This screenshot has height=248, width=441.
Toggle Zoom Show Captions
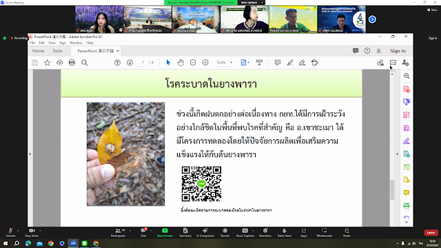245,232
